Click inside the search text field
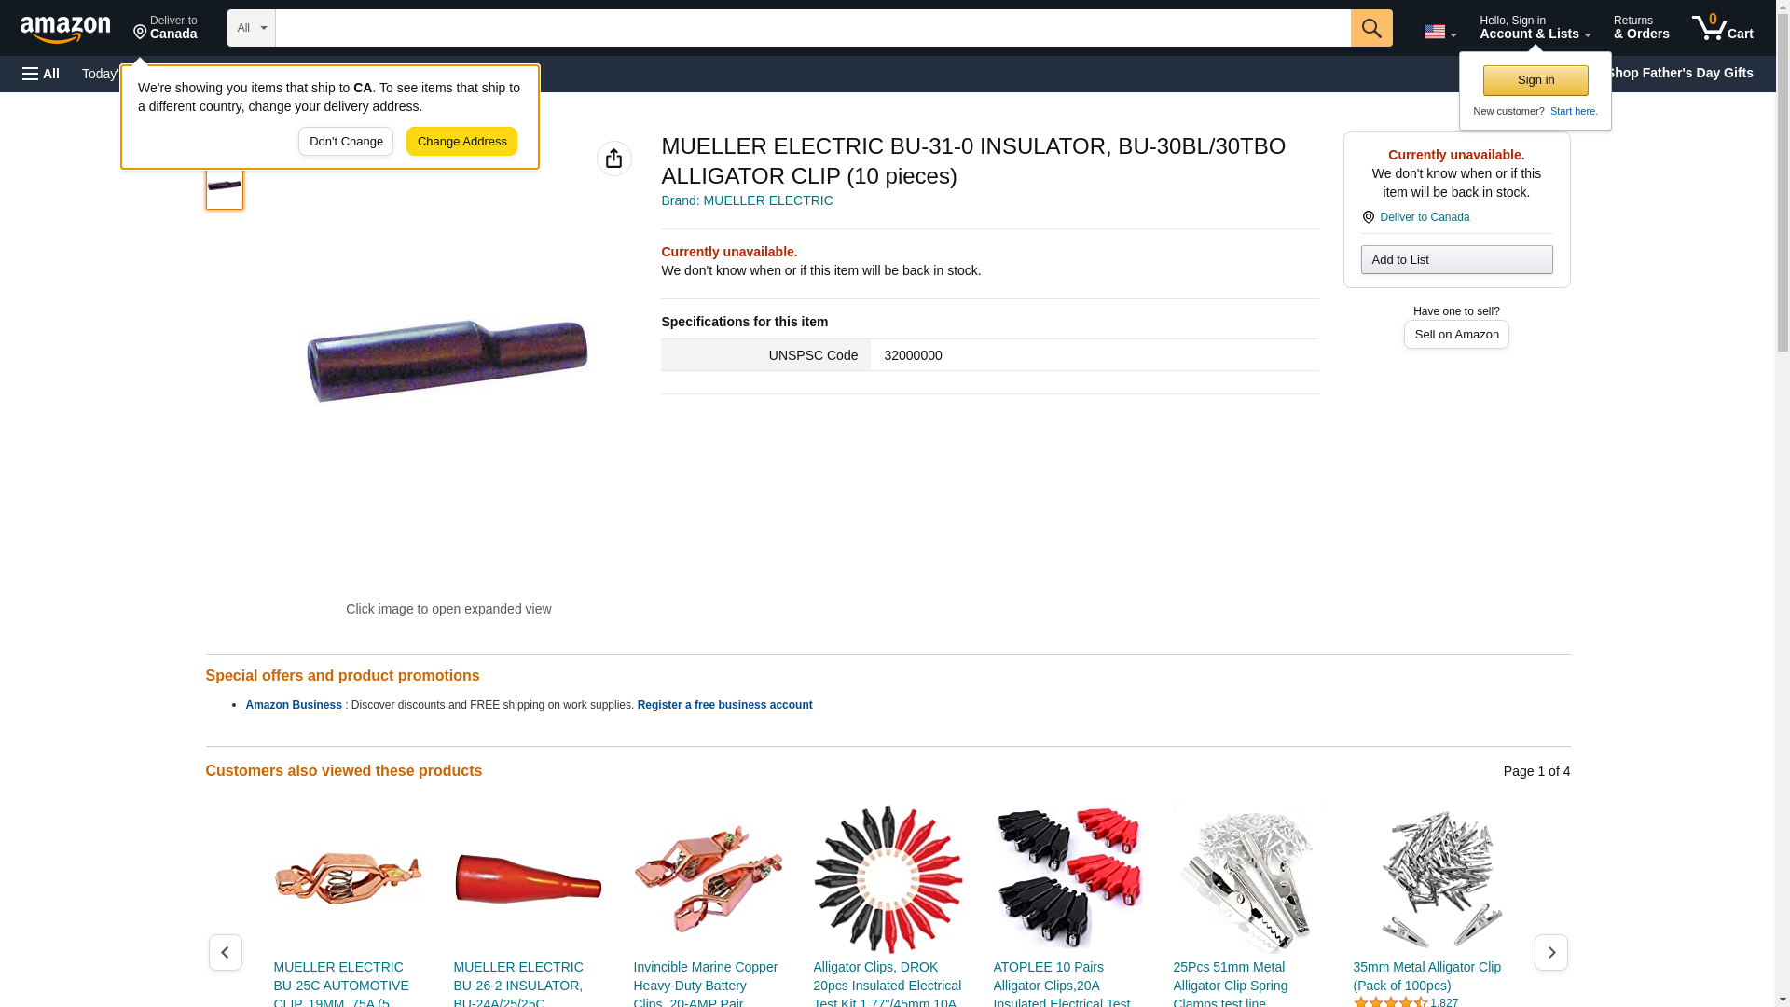This screenshot has width=1790, height=1007. click(813, 28)
